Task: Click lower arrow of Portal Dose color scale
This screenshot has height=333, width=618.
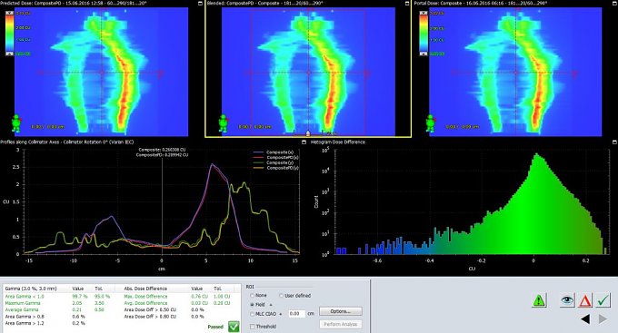Action: coord(424,54)
